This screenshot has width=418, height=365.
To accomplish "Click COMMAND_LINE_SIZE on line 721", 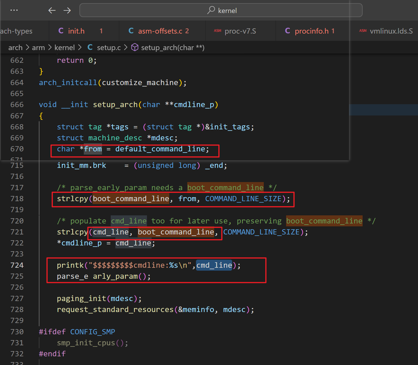I will tap(261, 232).
